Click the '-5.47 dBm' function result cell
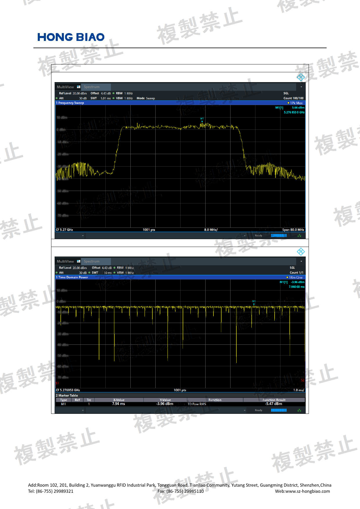 click(273, 404)
